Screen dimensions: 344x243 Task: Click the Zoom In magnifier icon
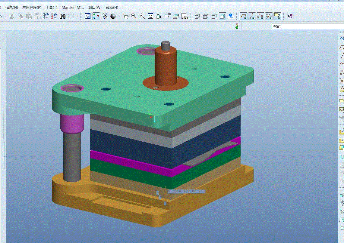coord(134,16)
